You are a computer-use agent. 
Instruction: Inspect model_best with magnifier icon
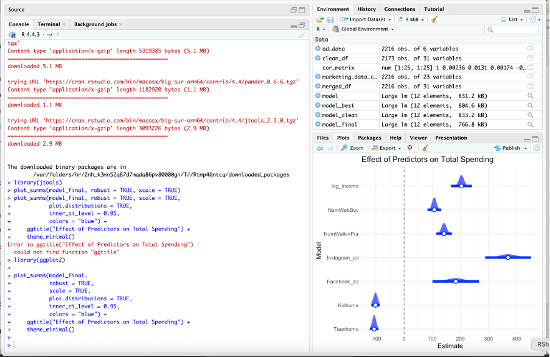[531, 105]
